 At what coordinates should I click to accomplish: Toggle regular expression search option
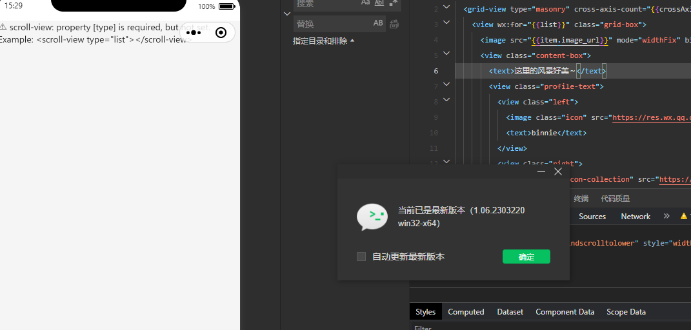[x=394, y=3]
